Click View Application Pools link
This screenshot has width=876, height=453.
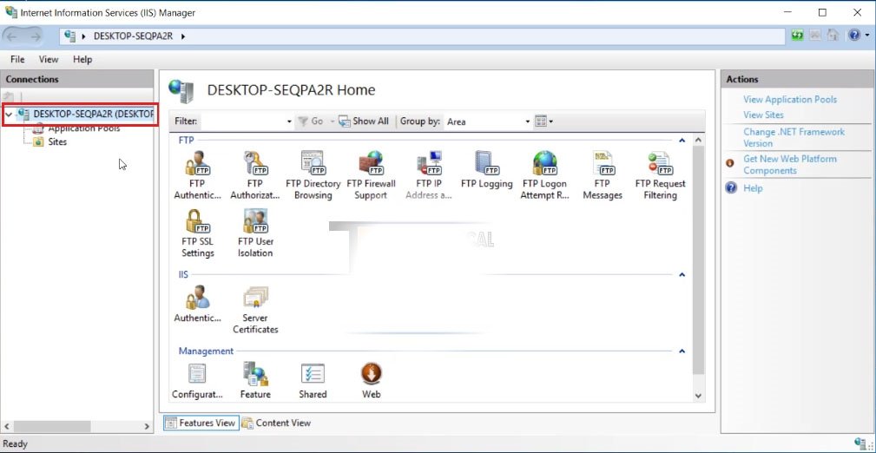[x=790, y=100]
